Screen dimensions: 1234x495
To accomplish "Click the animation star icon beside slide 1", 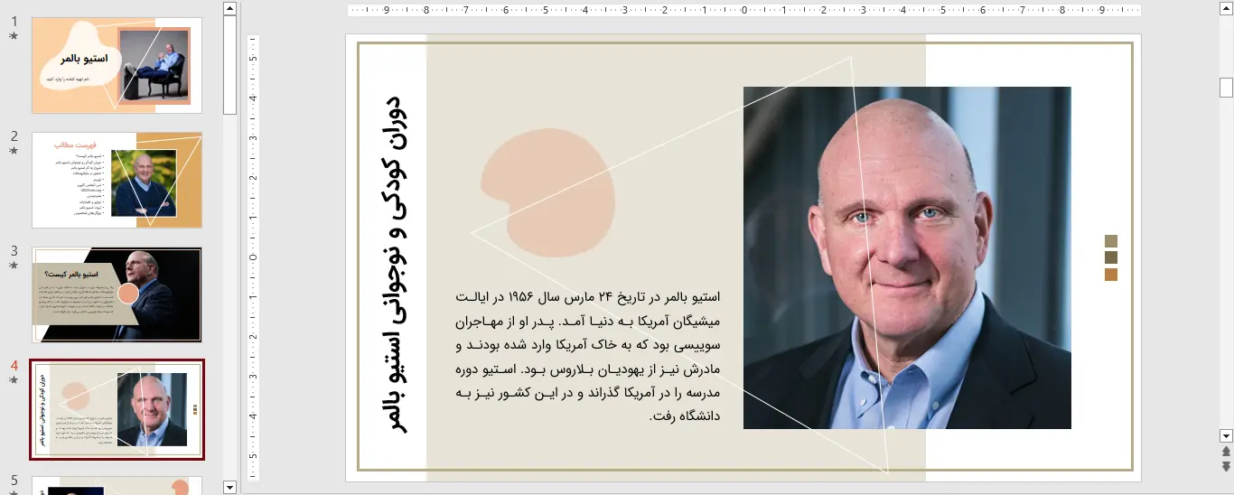I will (14, 36).
